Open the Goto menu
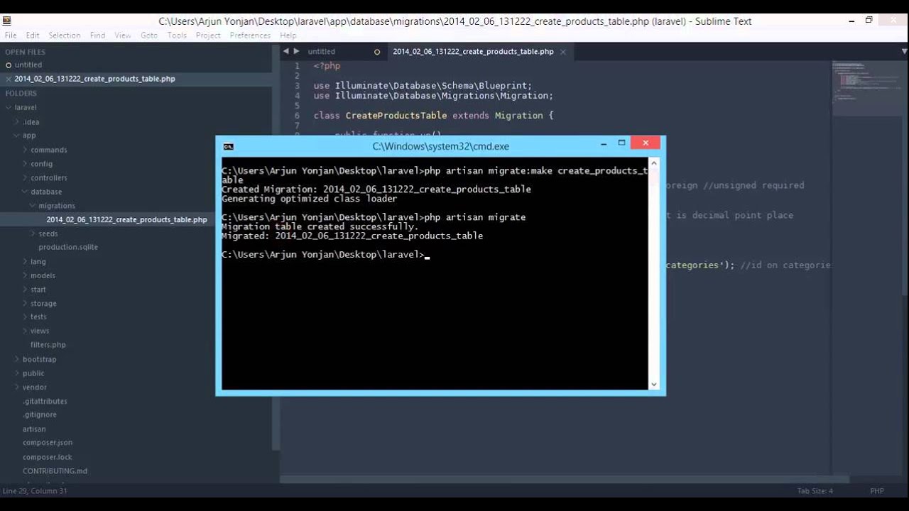The image size is (909, 511). (x=149, y=35)
